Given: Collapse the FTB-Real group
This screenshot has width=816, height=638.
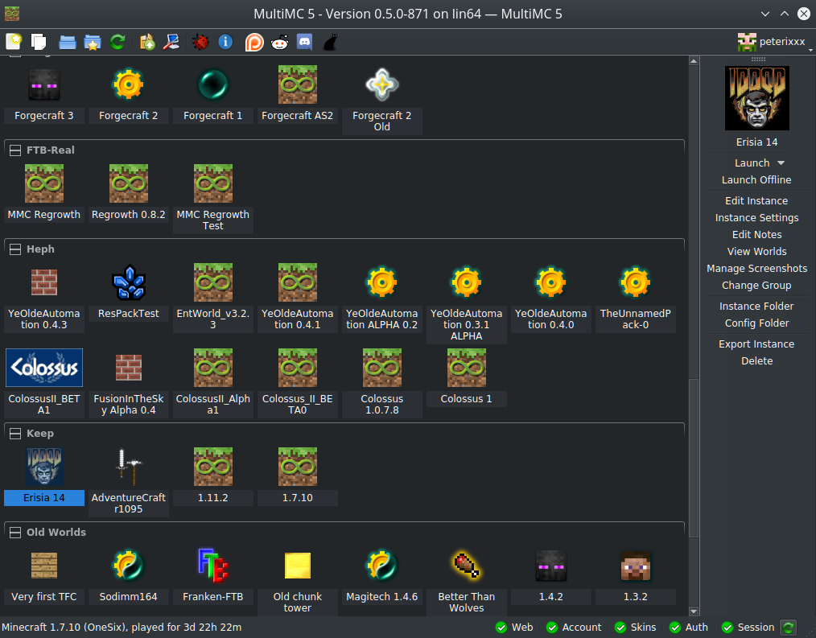Looking at the screenshot, I should (x=14, y=150).
